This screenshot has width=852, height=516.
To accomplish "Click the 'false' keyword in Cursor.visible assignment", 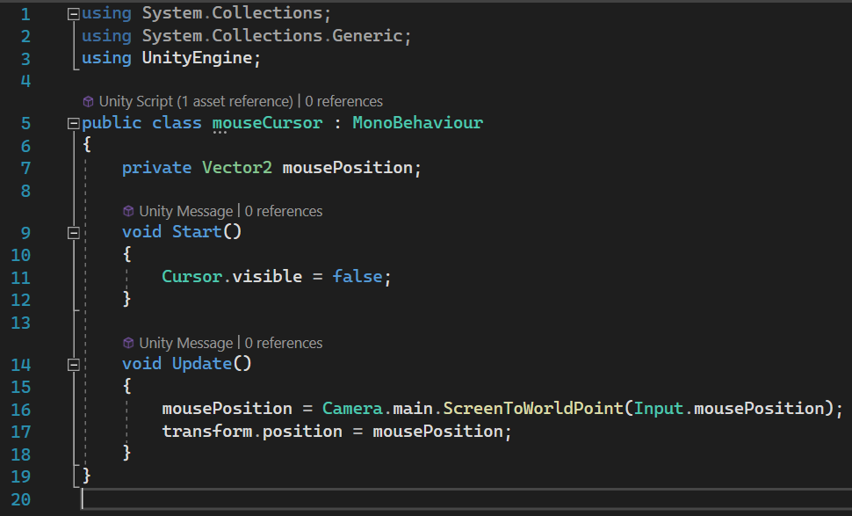I will coord(357,277).
